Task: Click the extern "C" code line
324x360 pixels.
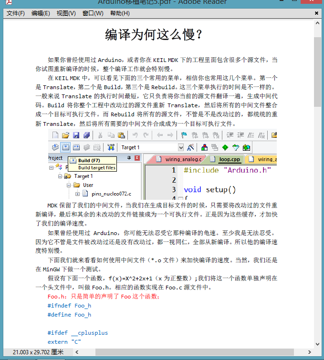Action: point(64,342)
